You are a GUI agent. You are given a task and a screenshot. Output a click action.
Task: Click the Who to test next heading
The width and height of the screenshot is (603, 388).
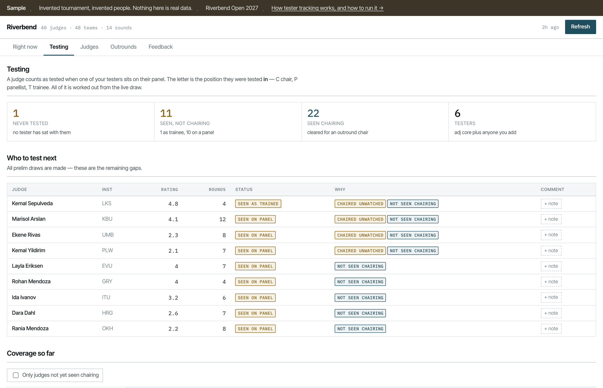[x=32, y=158]
